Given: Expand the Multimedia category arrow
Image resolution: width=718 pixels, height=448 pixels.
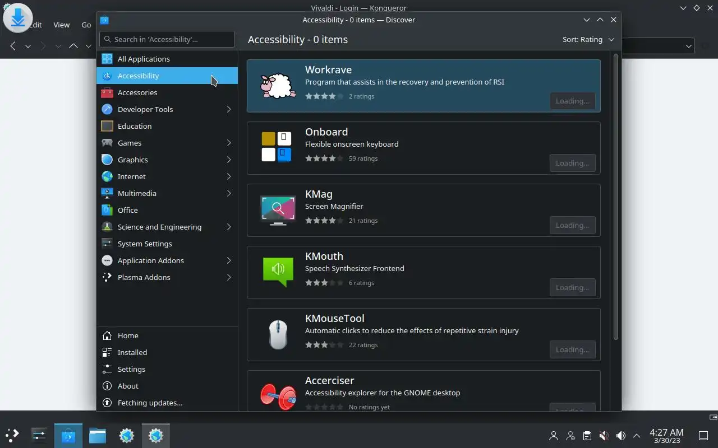Looking at the screenshot, I should click(x=229, y=193).
